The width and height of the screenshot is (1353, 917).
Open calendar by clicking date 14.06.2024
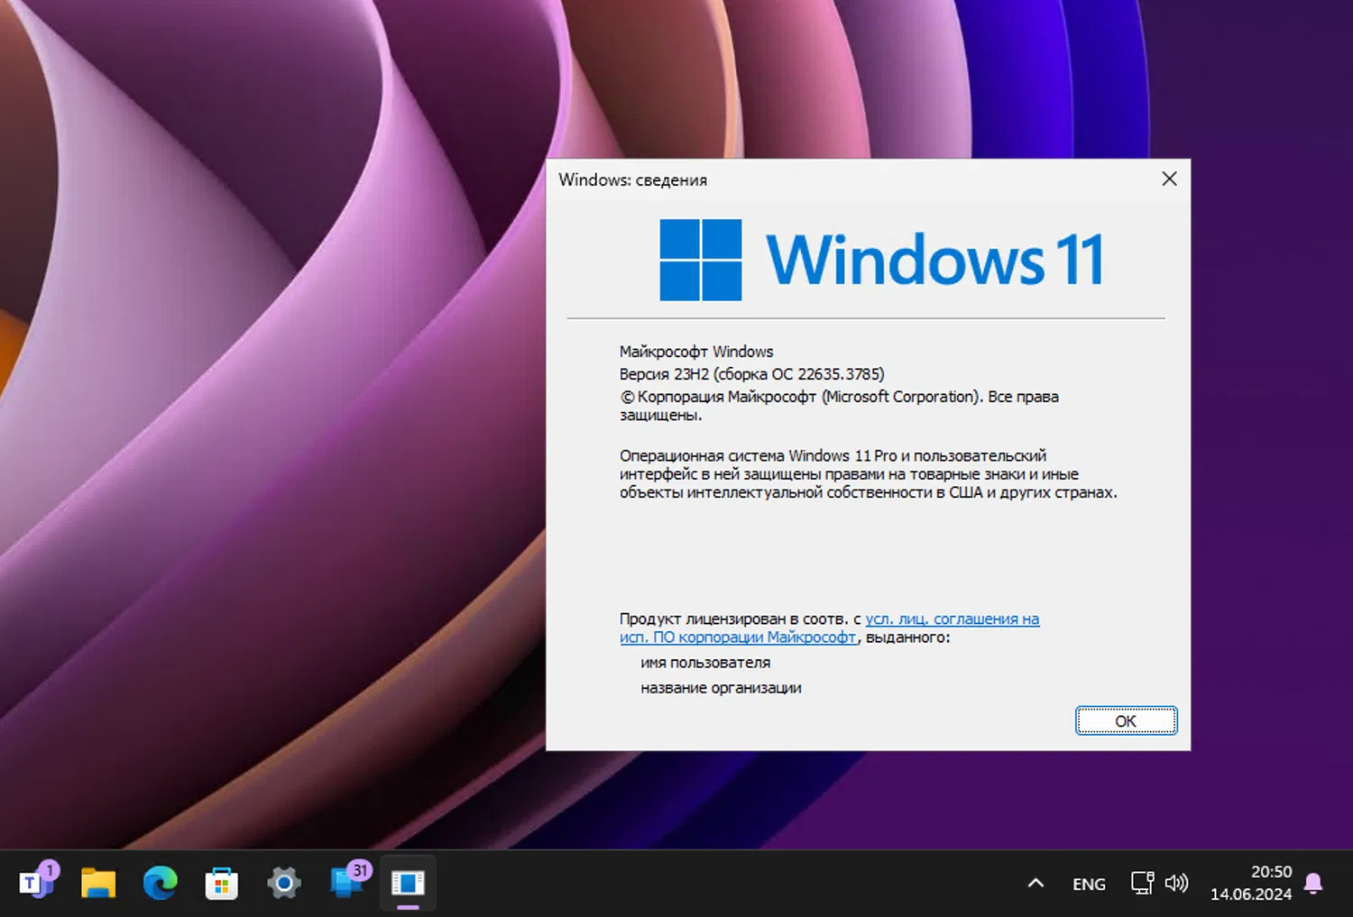click(1250, 894)
